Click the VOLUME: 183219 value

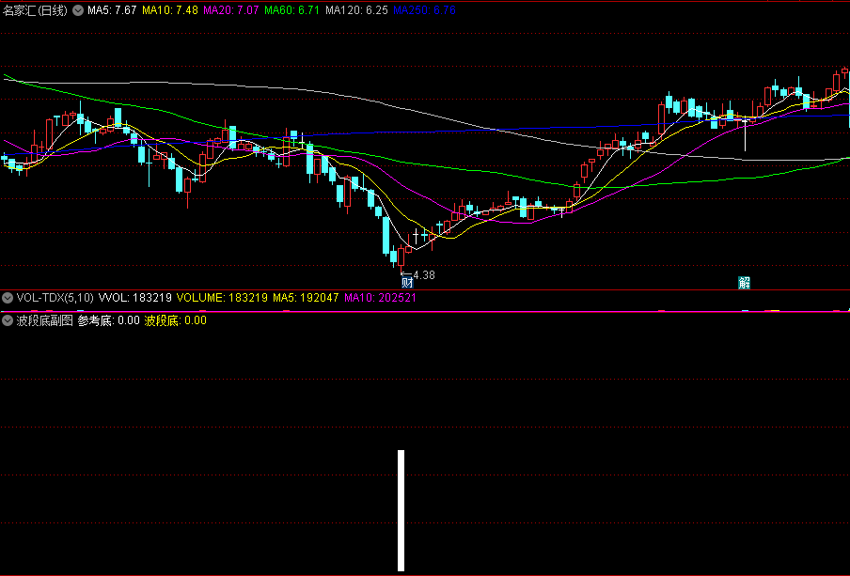tap(222, 298)
